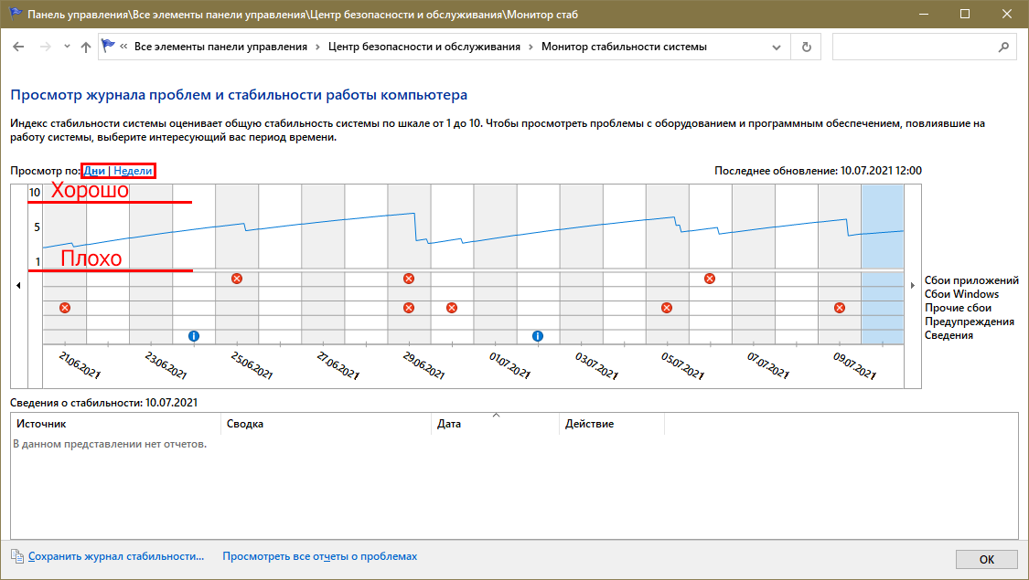The image size is (1029, 580).
Task: Open Просмотреть все отчеты о проблемах link
Action: coord(319,555)
